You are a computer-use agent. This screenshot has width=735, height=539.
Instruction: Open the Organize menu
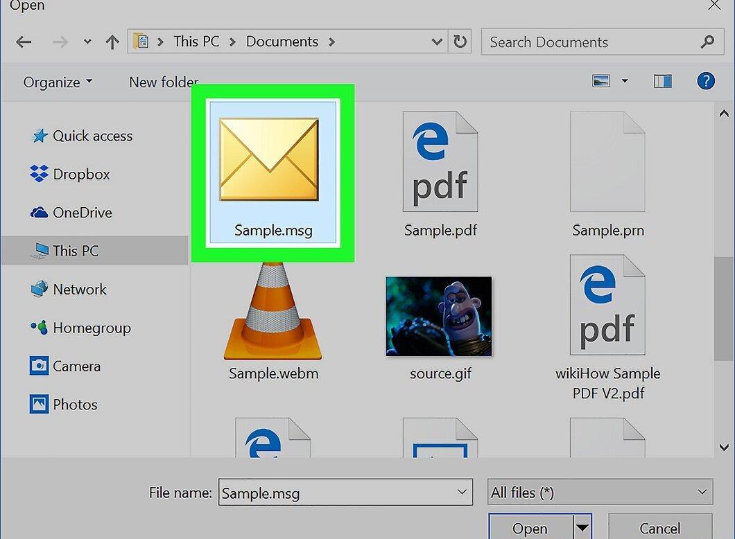pyautogui.click(x=58, y=82)
